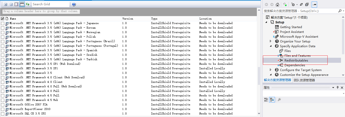Pin the Properties panel with the pushpin icon

point(337,87)
